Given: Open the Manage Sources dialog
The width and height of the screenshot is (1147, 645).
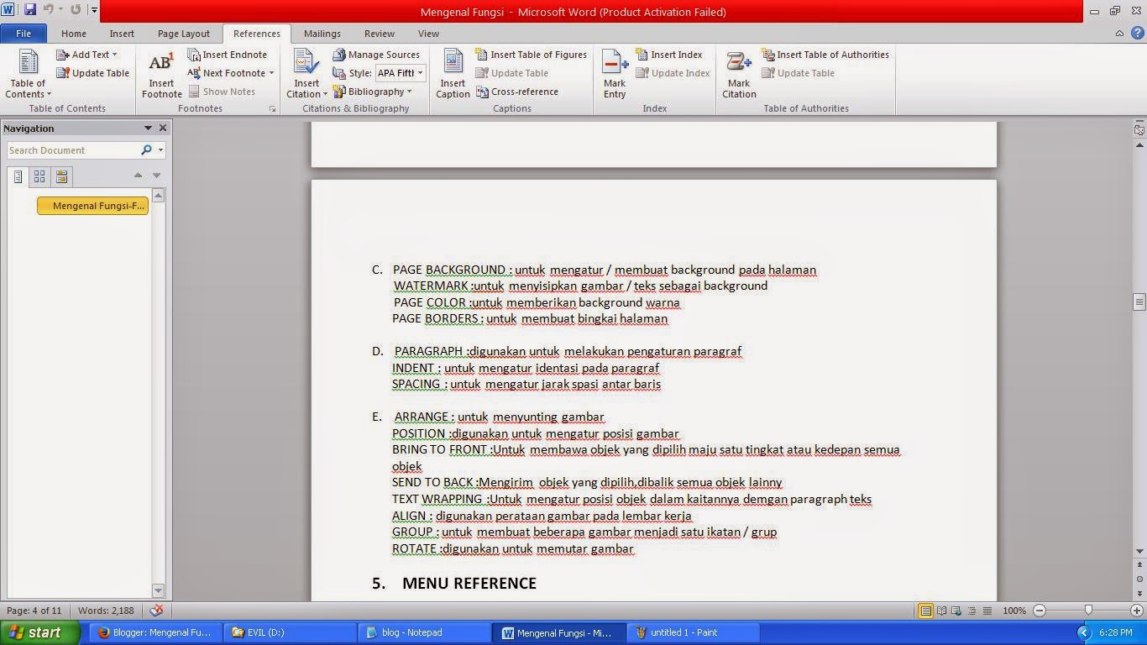Looking at the screenshot, I should 379,54.
